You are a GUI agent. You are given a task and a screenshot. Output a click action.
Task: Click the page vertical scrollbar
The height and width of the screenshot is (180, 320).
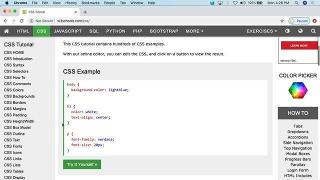tap(318, 55)
